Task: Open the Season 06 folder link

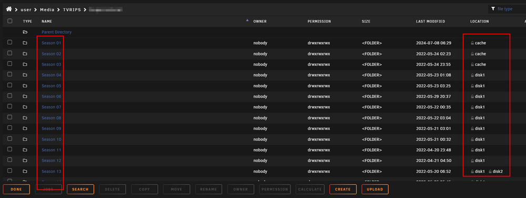Action: (52, 97)
